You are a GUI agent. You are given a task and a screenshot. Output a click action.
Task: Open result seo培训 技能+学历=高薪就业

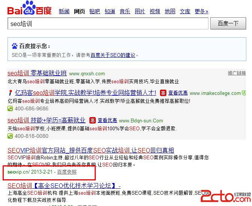click(x=46, y=120)
